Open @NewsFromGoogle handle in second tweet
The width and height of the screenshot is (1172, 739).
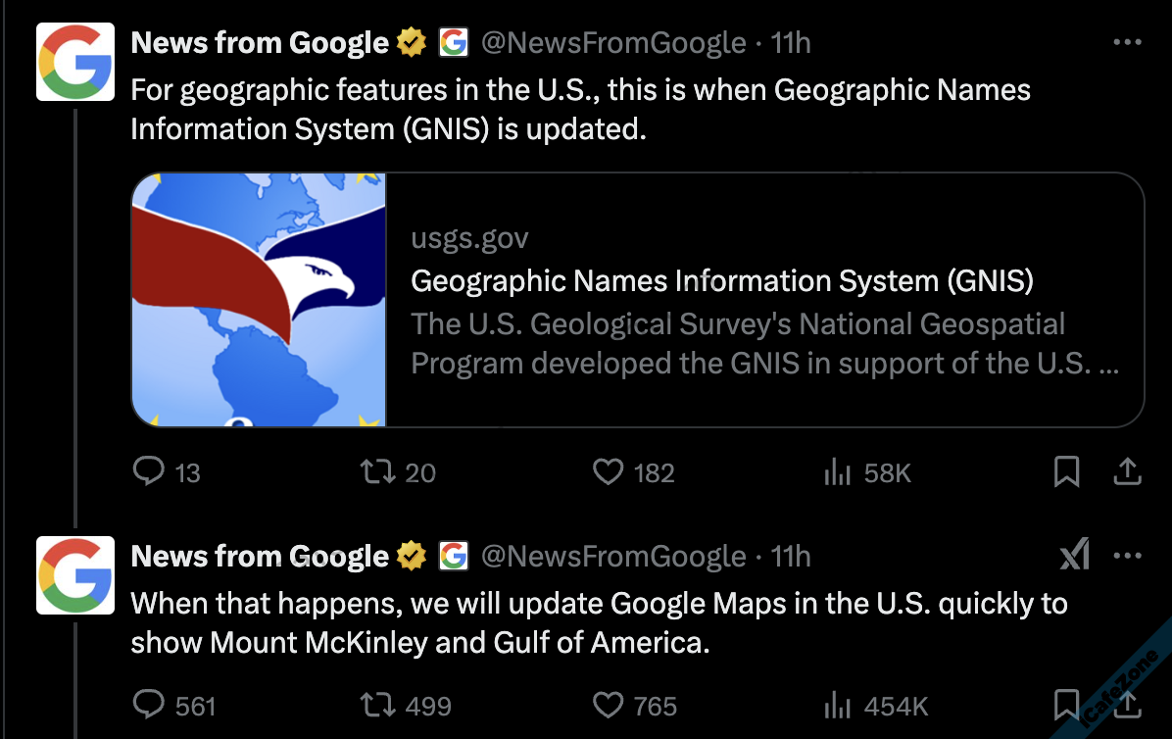tap(613, 557)
